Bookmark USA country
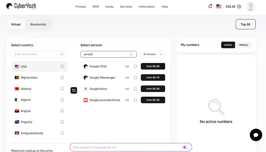This screenshot has height=152, width=266. click(x=62, y=67)
